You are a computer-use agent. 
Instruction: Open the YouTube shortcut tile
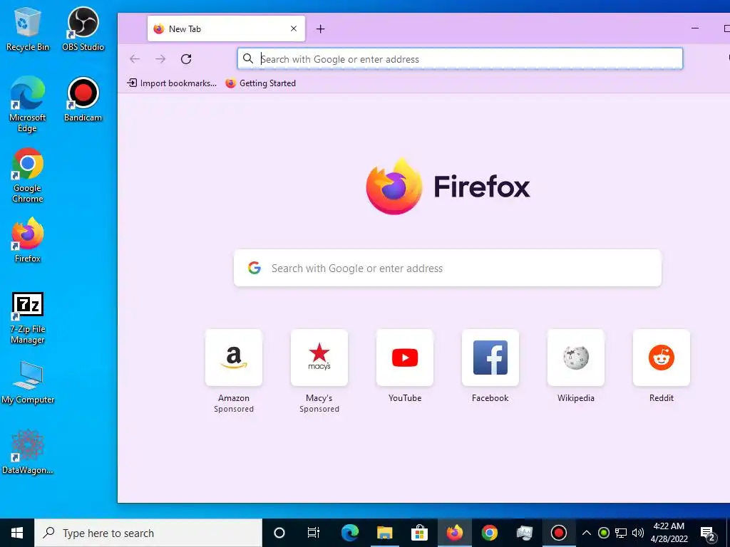405,358
